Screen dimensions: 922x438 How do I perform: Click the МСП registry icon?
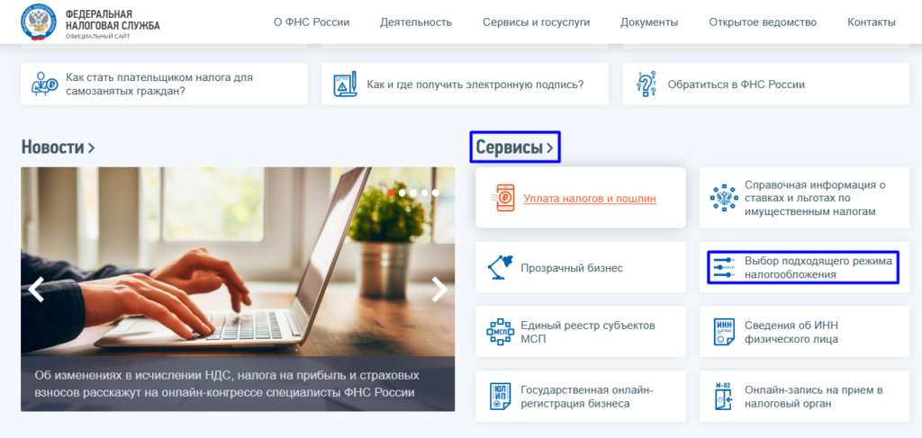(x=501, y=332)
